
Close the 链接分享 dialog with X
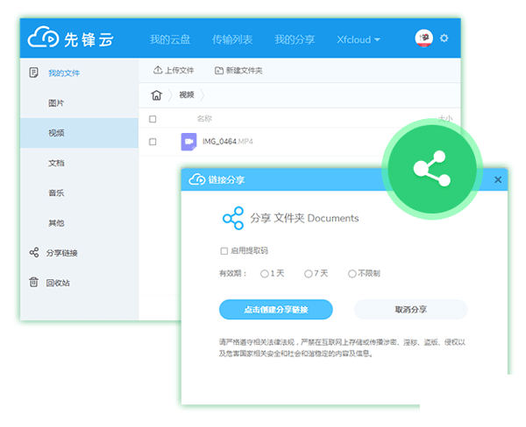498,180
